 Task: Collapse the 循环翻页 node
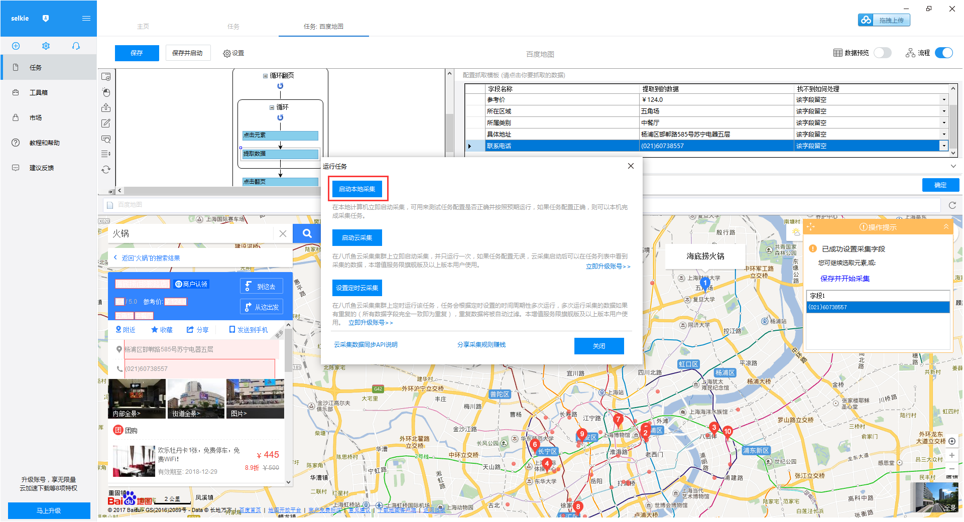click(265, 76)
